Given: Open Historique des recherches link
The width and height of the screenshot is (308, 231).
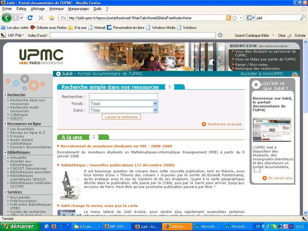Looking at the screenshot, I should coord(257,68).
